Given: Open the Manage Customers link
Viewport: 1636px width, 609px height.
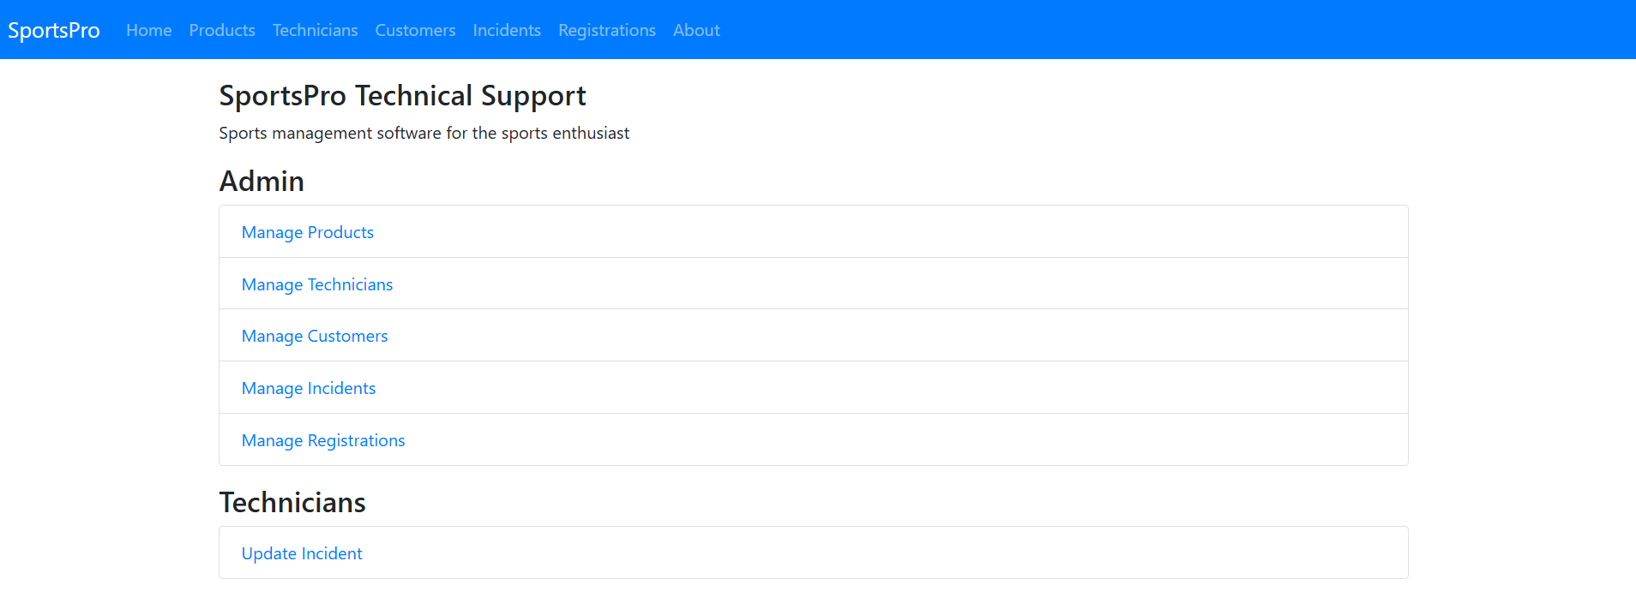Looking at the screenshot, I should [315, 336].
